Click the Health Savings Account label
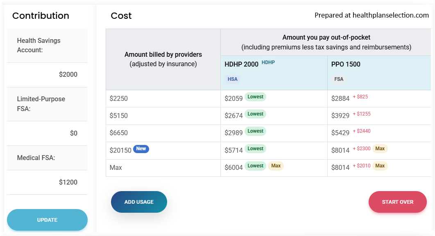The image size is (435, 236). [x=39, y=45]
